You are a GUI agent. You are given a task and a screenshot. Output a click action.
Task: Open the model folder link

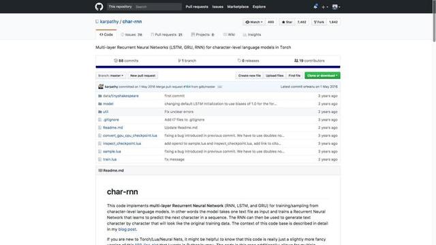[108, 104]
